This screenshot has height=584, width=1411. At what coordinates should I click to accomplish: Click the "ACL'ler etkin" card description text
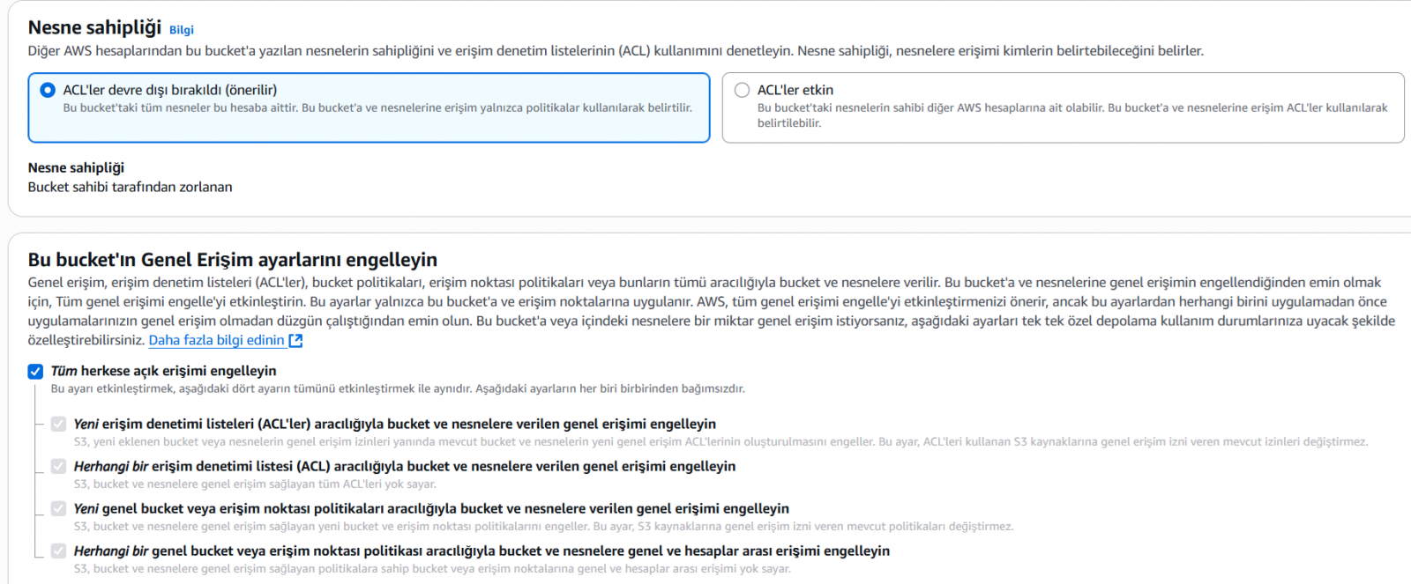1071,115
